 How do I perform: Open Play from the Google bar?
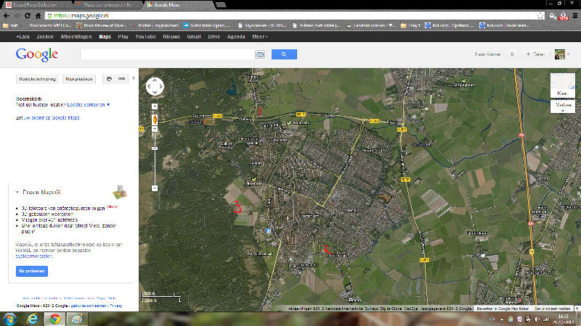tap(123, 37)
